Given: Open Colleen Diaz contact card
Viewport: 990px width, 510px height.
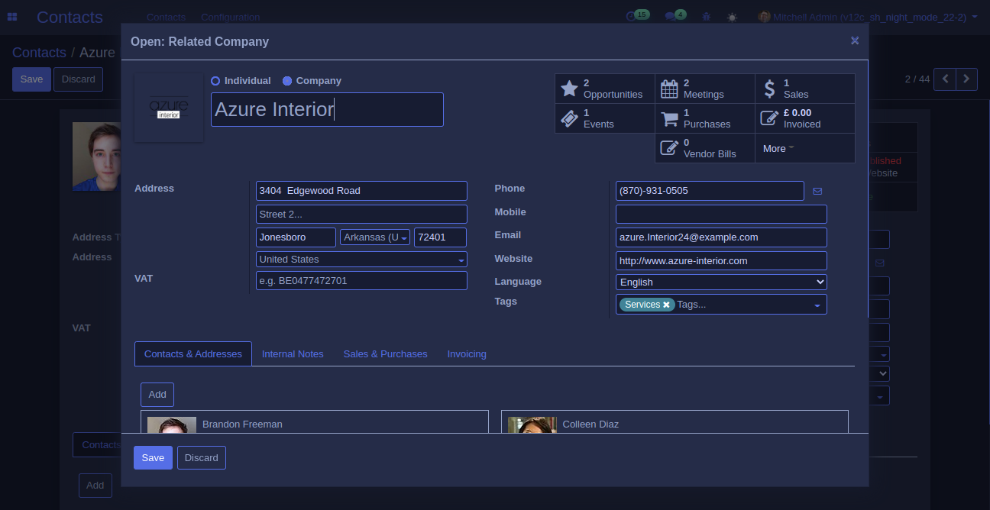Looking at the screenshot, I should (x=675, y=421).
